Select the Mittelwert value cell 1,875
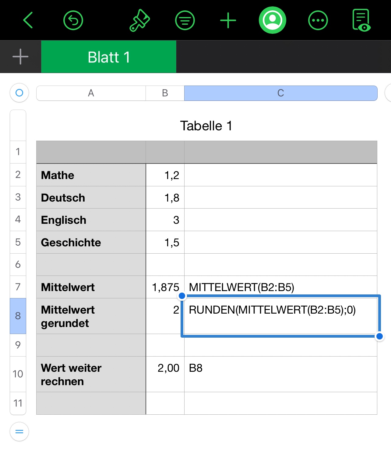This screenshot has height=464, width=391. [165, 287]
